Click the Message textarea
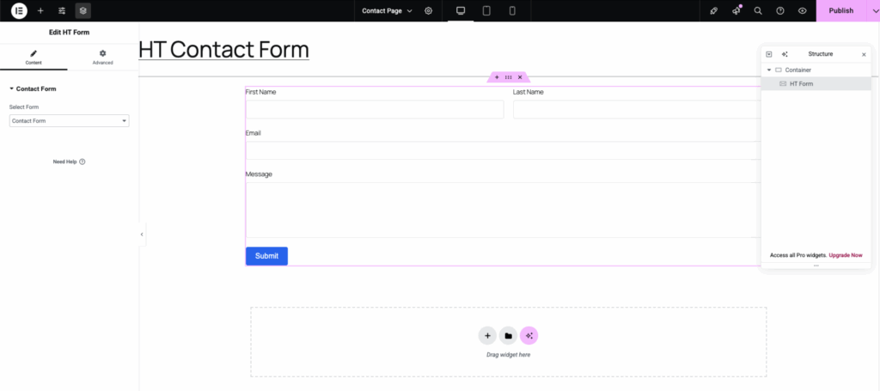Screen dimensions: 880x391 504,210
